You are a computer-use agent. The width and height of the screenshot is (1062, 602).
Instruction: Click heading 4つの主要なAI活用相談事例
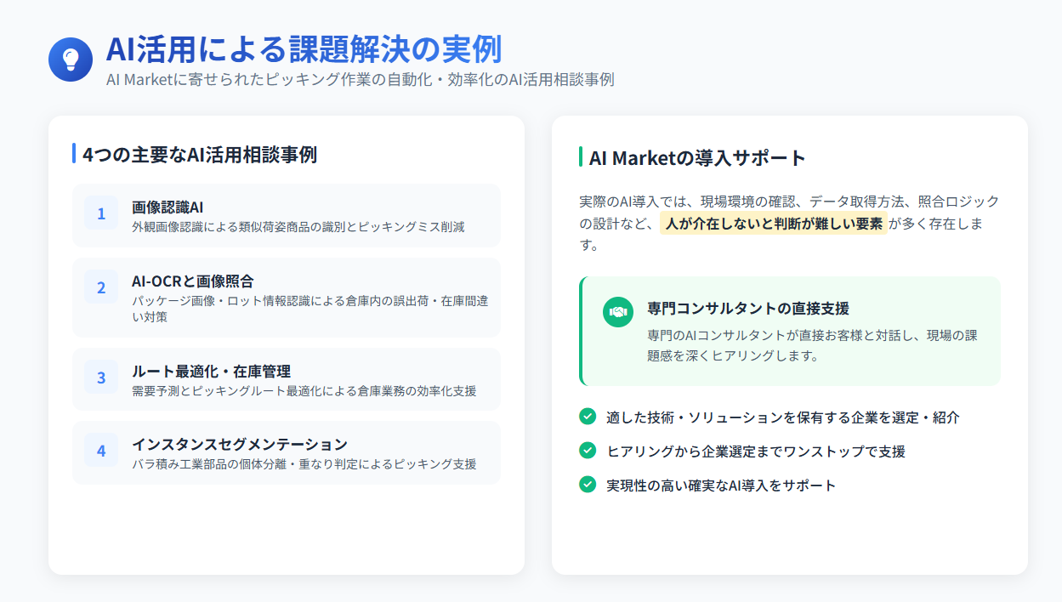tap(200, 155)
